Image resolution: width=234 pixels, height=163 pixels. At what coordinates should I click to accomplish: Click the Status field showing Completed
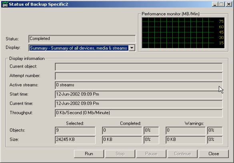point(82,39)
